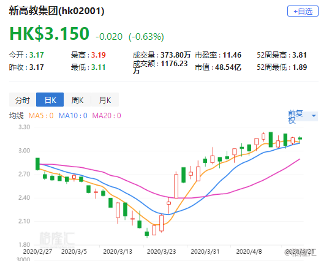Click the 52周最低 value 1.89
Screen dimensions: 321x261
(300, 67)
